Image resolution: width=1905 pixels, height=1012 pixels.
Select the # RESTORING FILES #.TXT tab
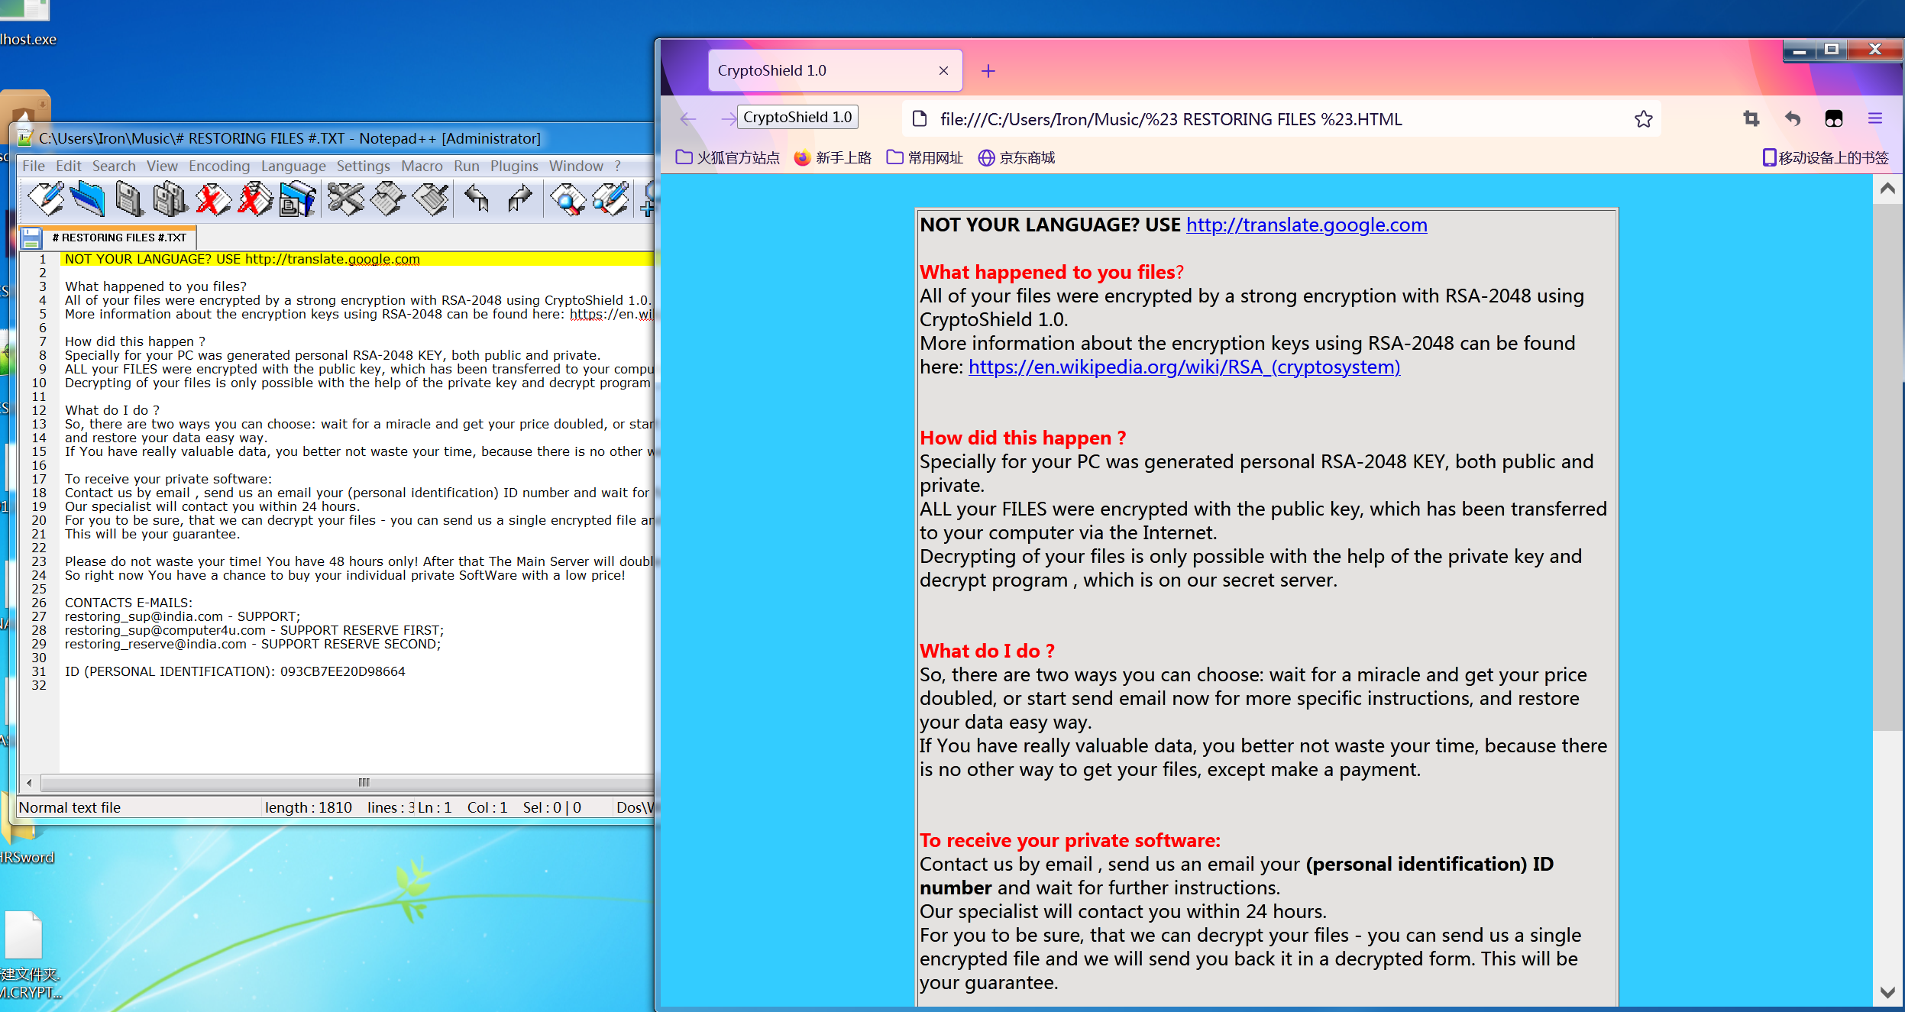point(119,238)
